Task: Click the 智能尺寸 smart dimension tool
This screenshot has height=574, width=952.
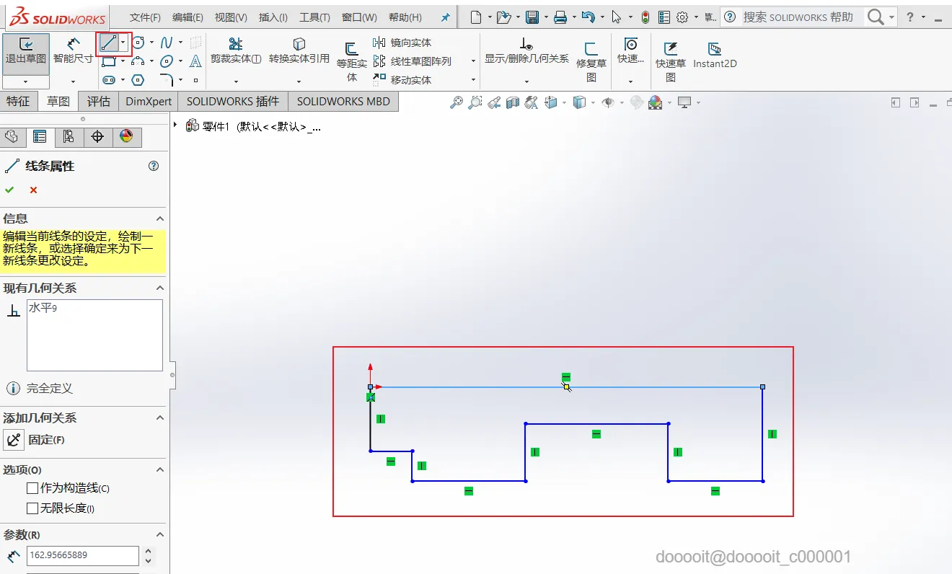Action: click(73, 51)
